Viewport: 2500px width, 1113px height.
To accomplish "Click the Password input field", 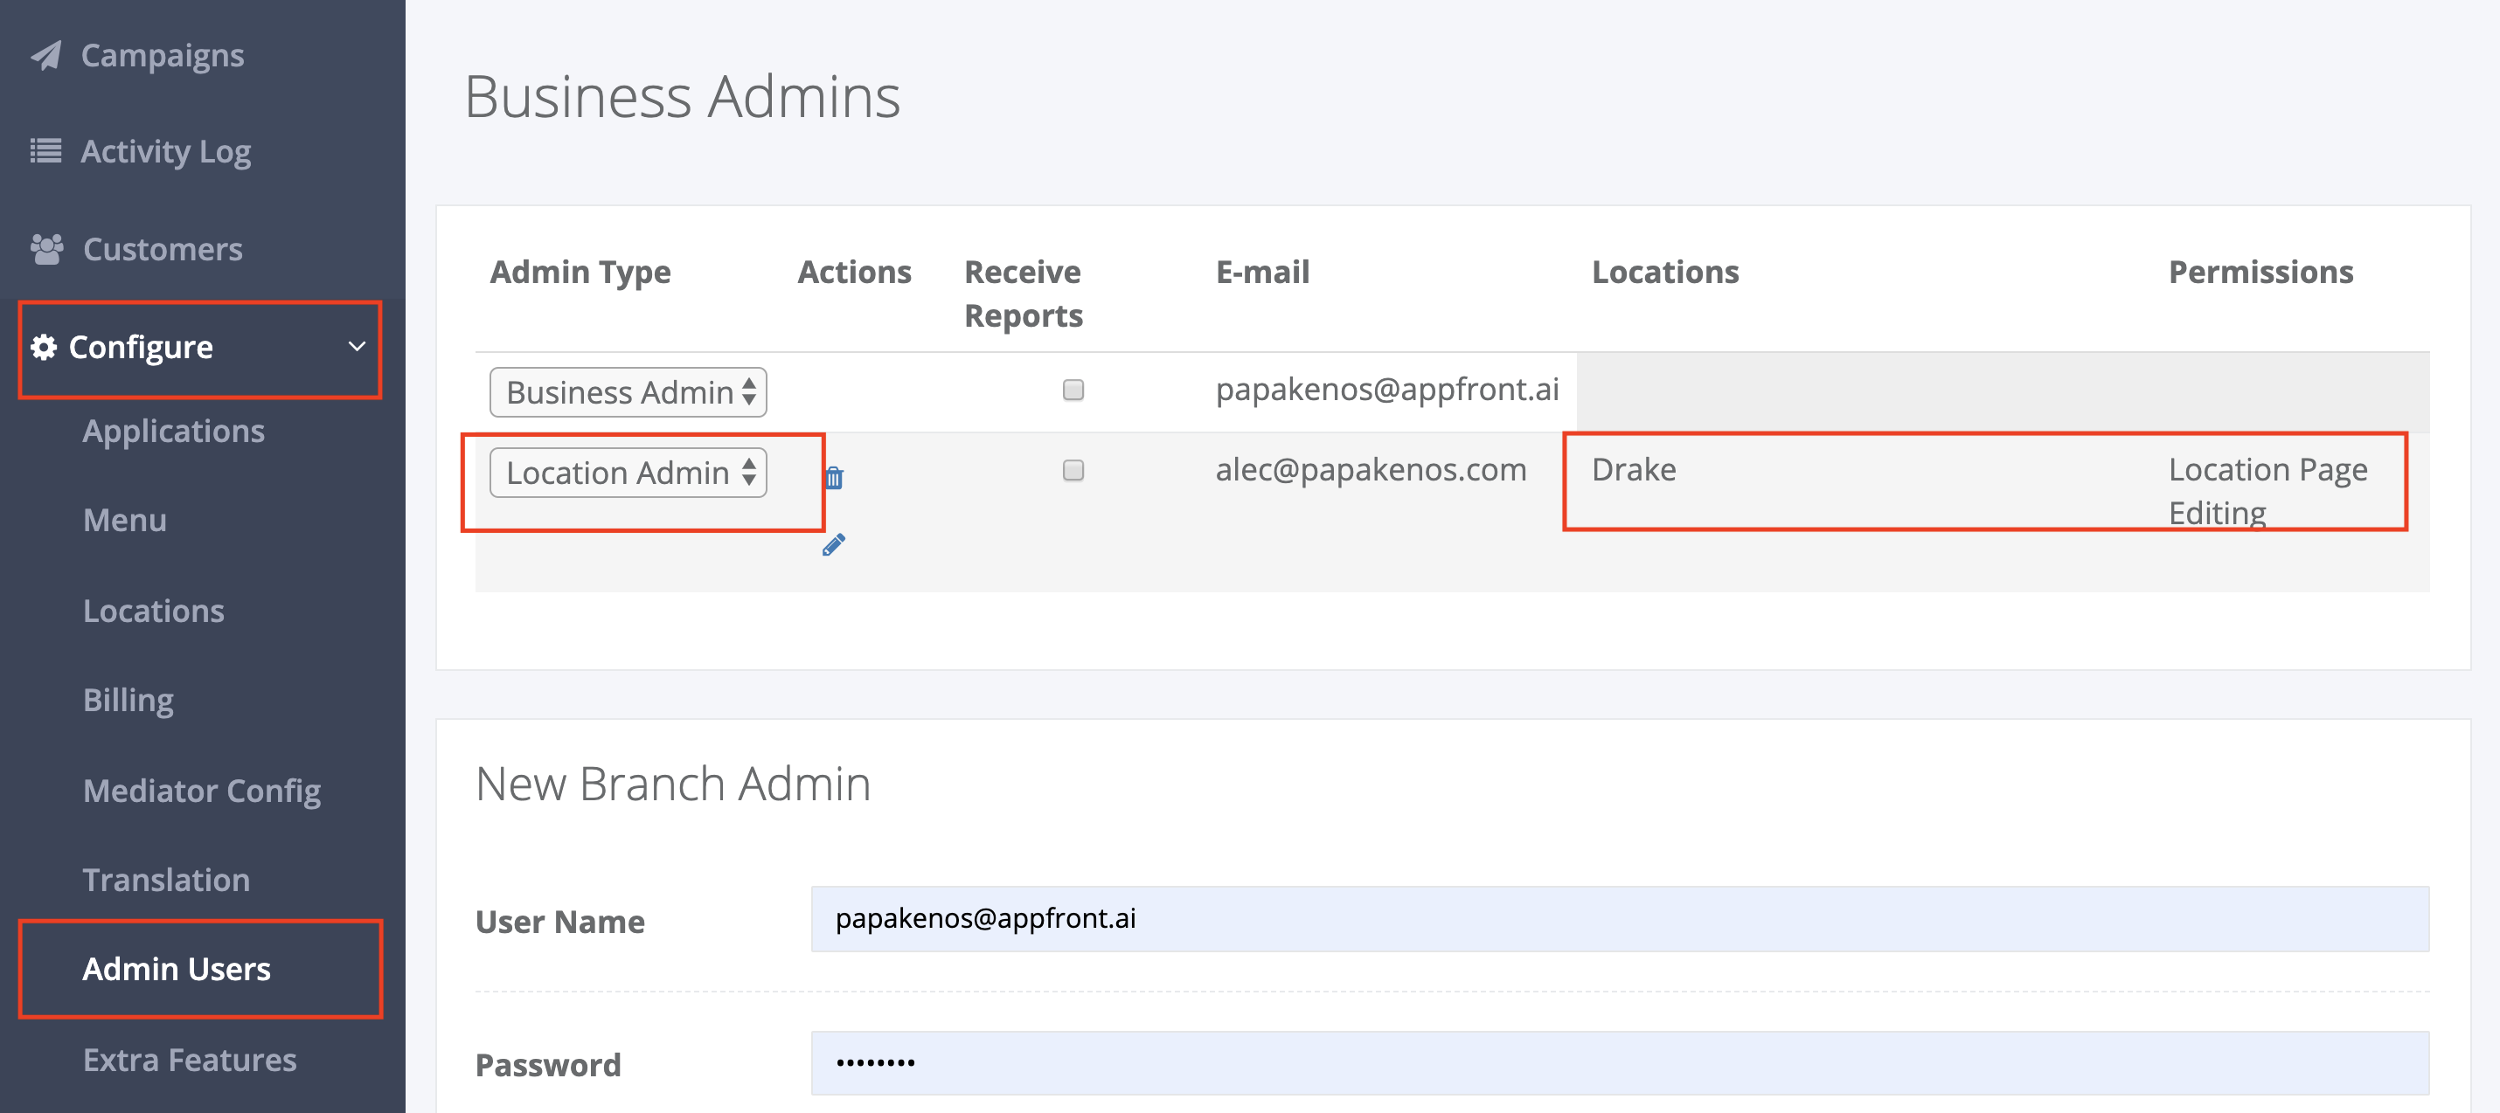I will click(1620, 1062).
